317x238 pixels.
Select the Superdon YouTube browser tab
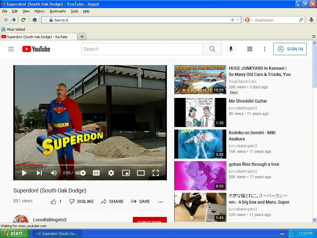point(38,37)
